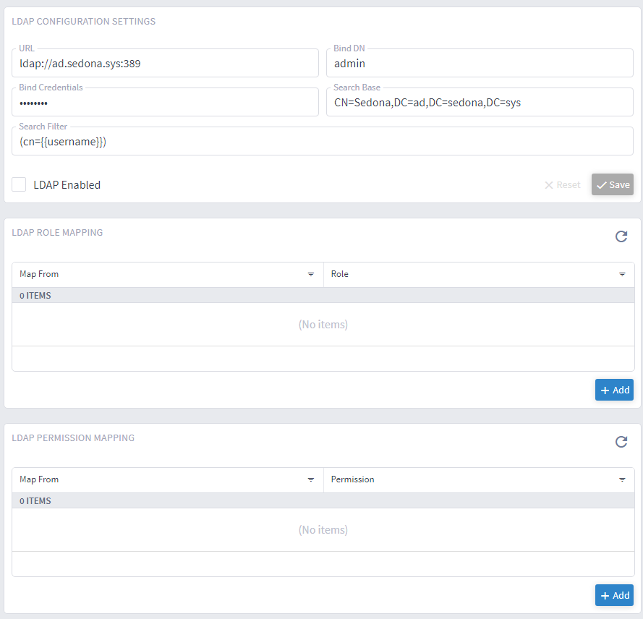Enable the LDAP Enabled checkbox

click(x=19, y=184)
